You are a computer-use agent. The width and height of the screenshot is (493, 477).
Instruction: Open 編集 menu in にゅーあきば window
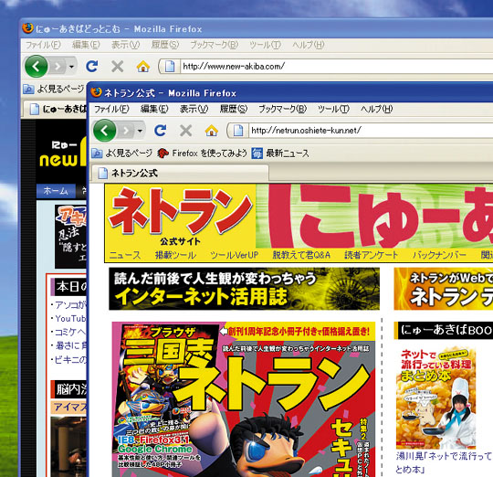[86, 45]
